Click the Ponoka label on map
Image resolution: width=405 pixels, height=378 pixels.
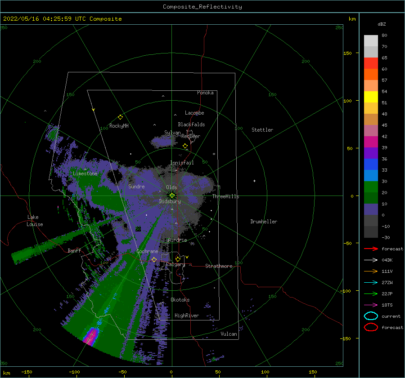205,93
